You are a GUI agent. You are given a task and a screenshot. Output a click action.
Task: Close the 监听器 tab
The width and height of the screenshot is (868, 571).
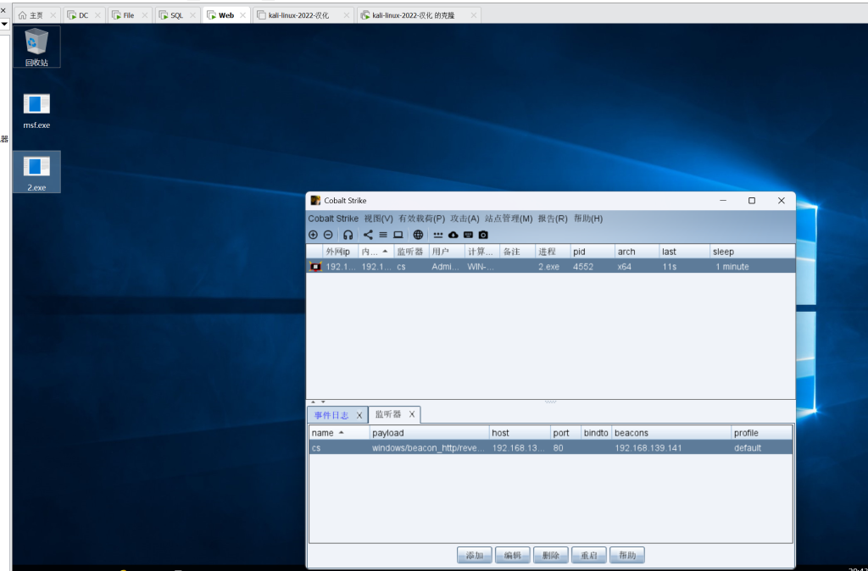click(x=412, y=414)
